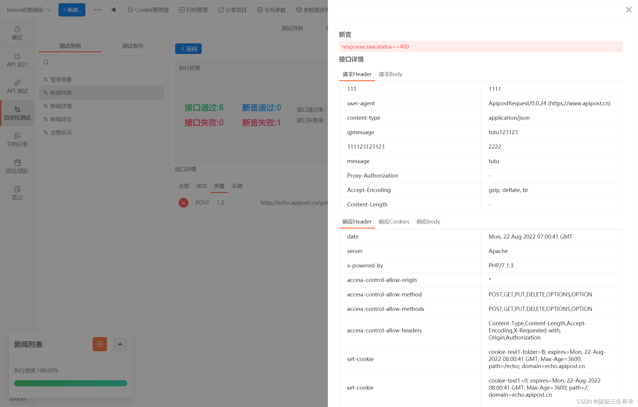Click the qjmessage header cell
This screenshot has width=638, height=407.
click(410, 132)
